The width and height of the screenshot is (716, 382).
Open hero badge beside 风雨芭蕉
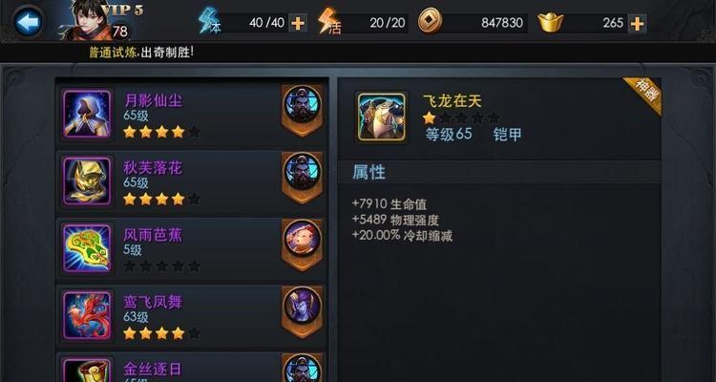pos(303,244)
